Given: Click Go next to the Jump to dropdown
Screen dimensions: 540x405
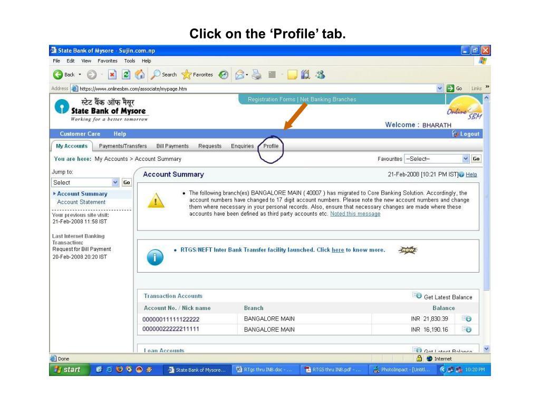Looking at the screenshot, I should [x=127, y=182].
